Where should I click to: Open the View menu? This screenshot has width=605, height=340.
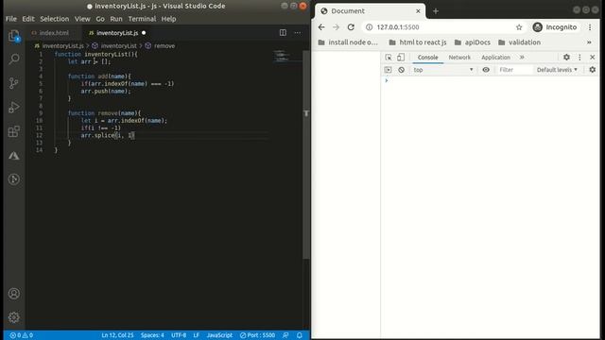[x=82, y=19]
